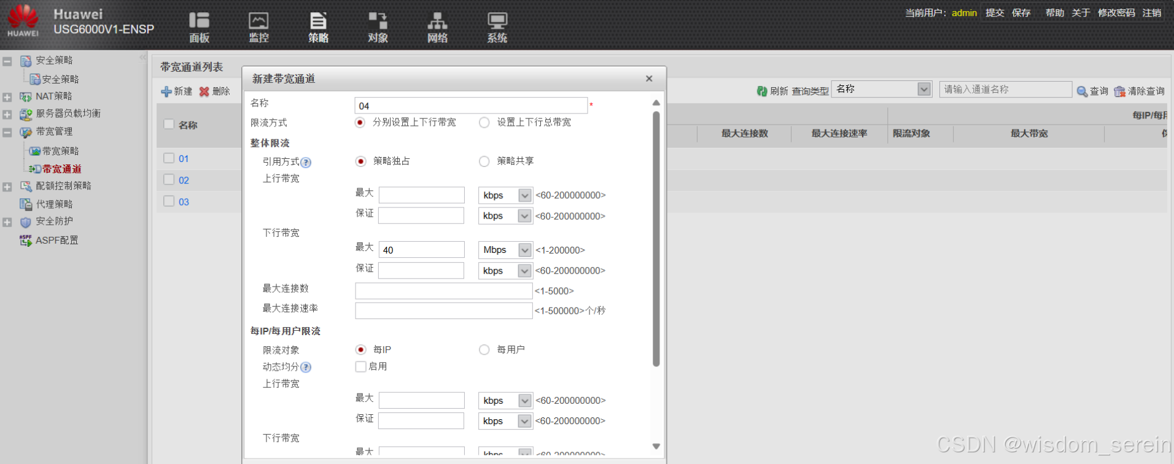Click the 配额控制策略 tree icon

(26, 186)
